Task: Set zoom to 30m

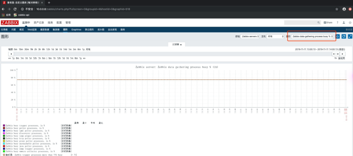Action: tap(26, 49)
